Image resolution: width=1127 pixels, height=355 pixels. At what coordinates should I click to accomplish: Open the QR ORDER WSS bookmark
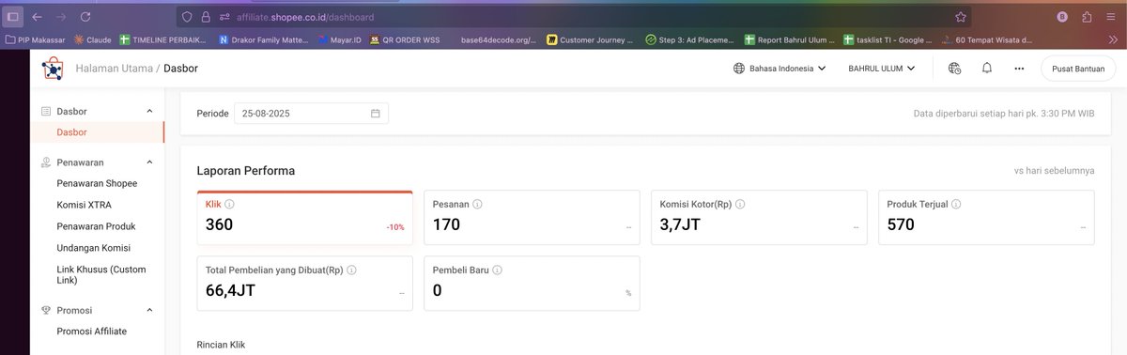click(405, 40)
